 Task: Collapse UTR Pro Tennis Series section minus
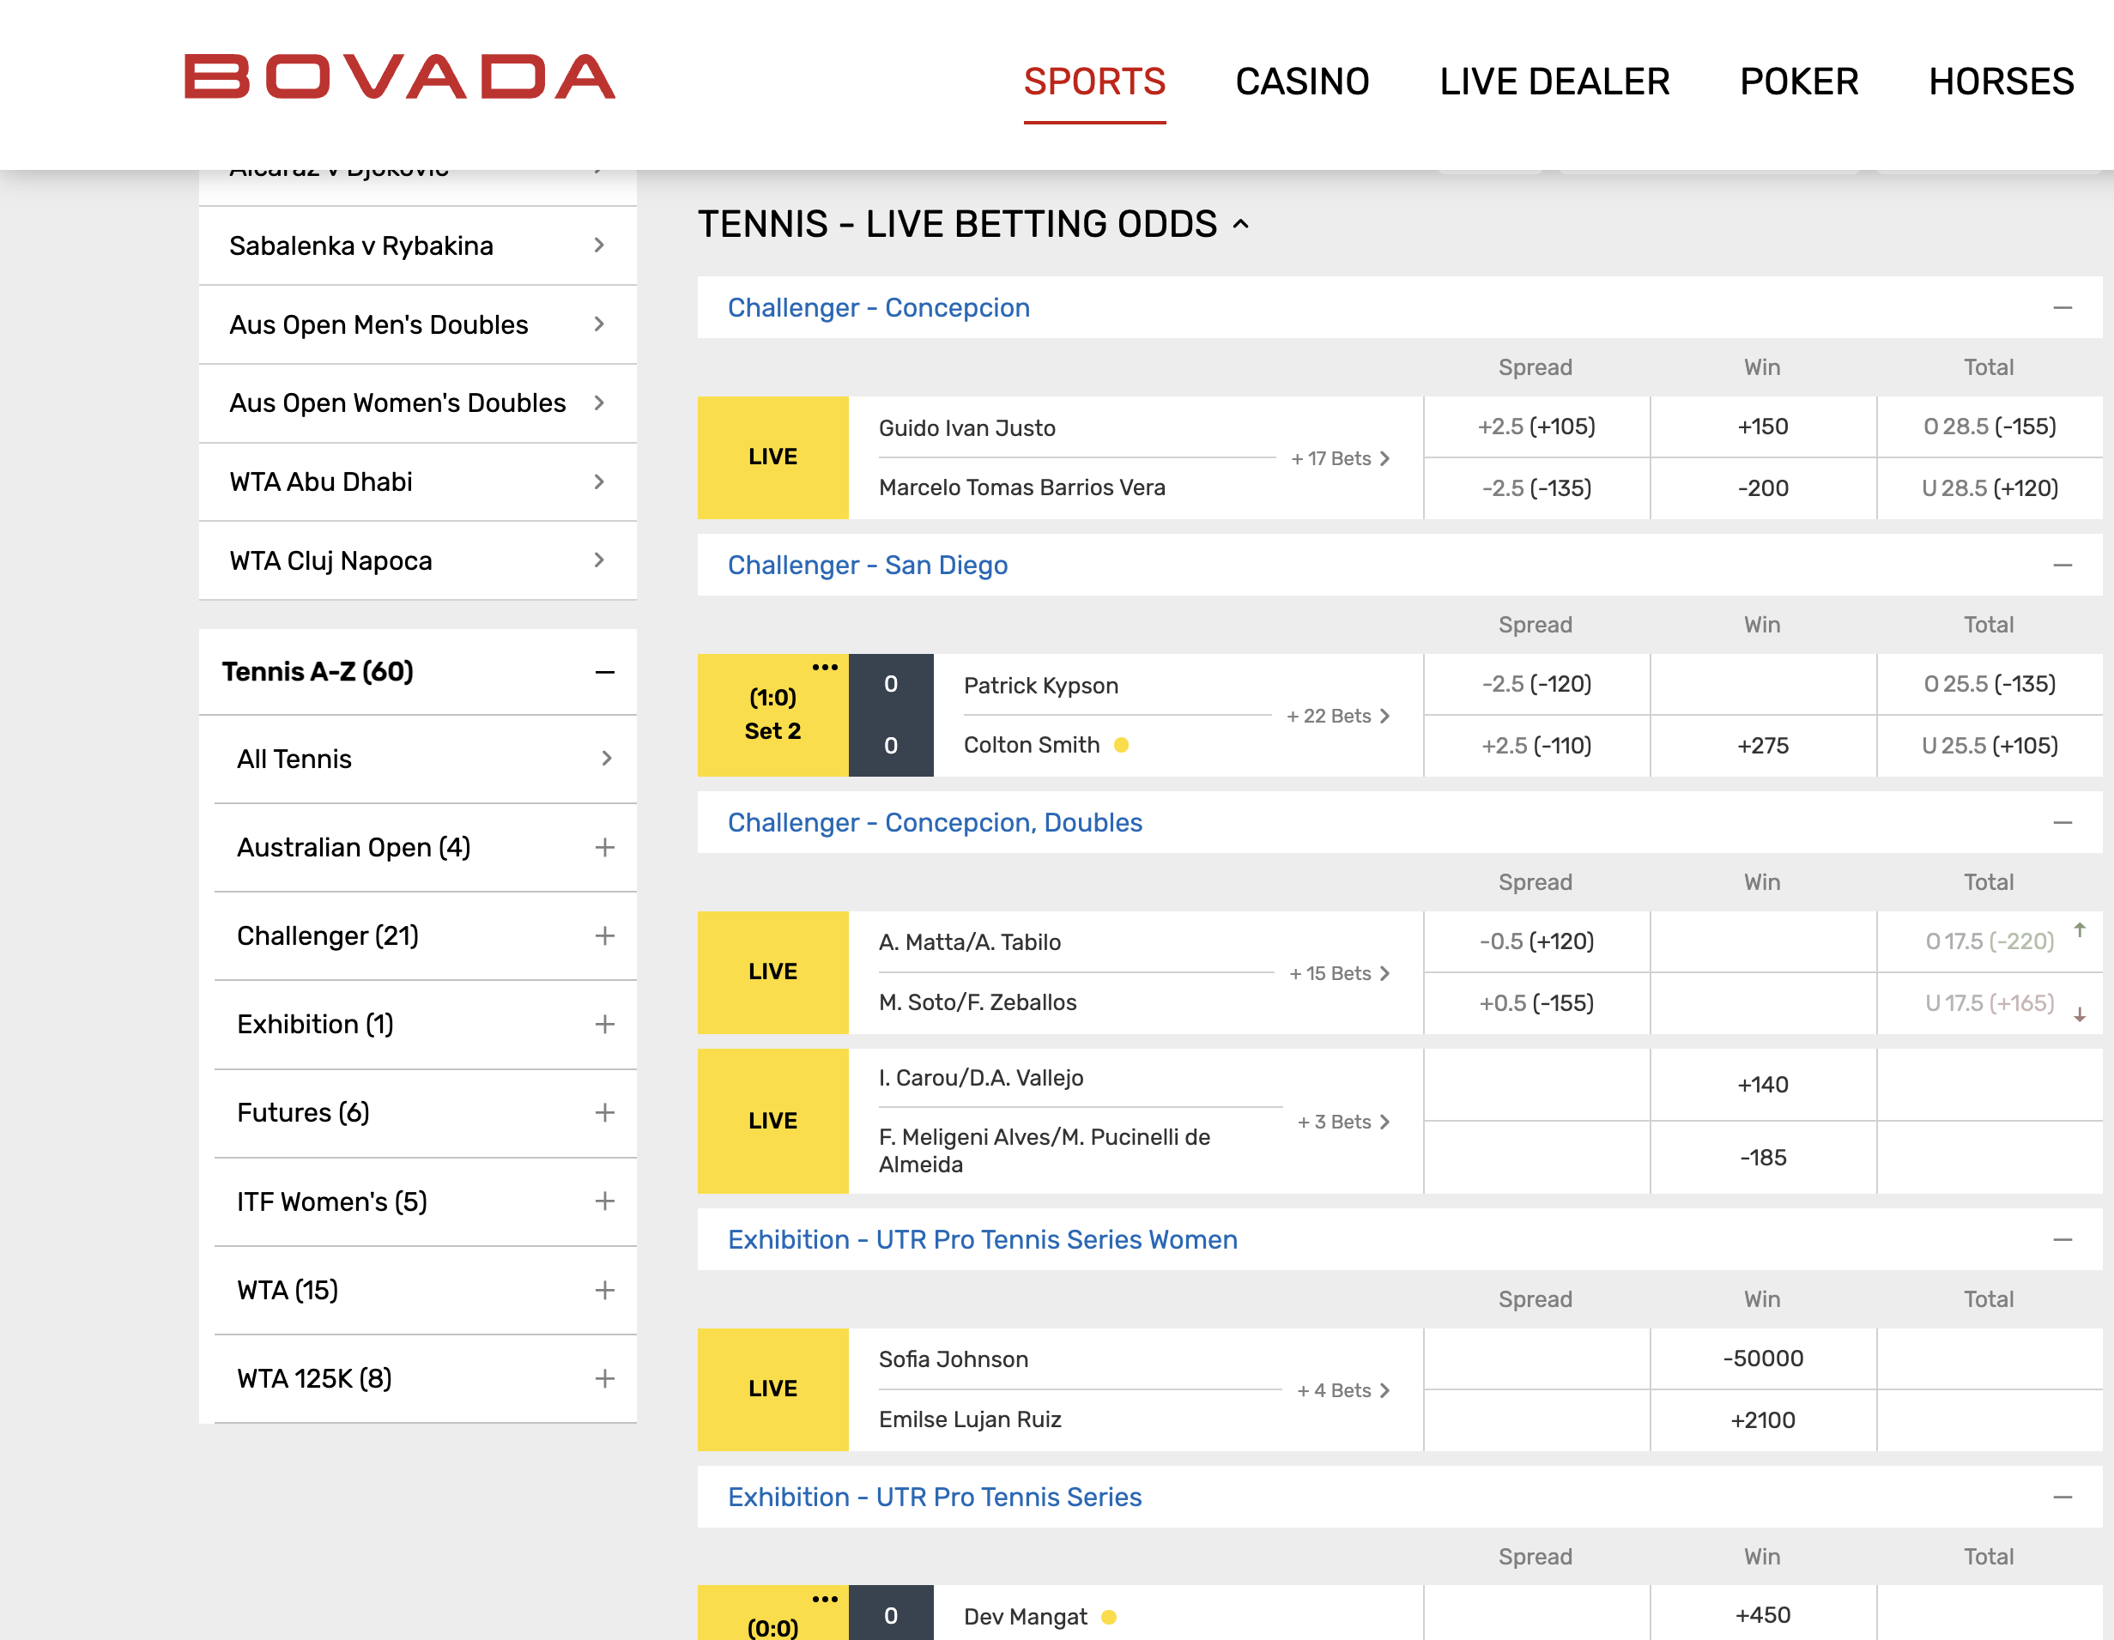click(x=2063, y=1497)
